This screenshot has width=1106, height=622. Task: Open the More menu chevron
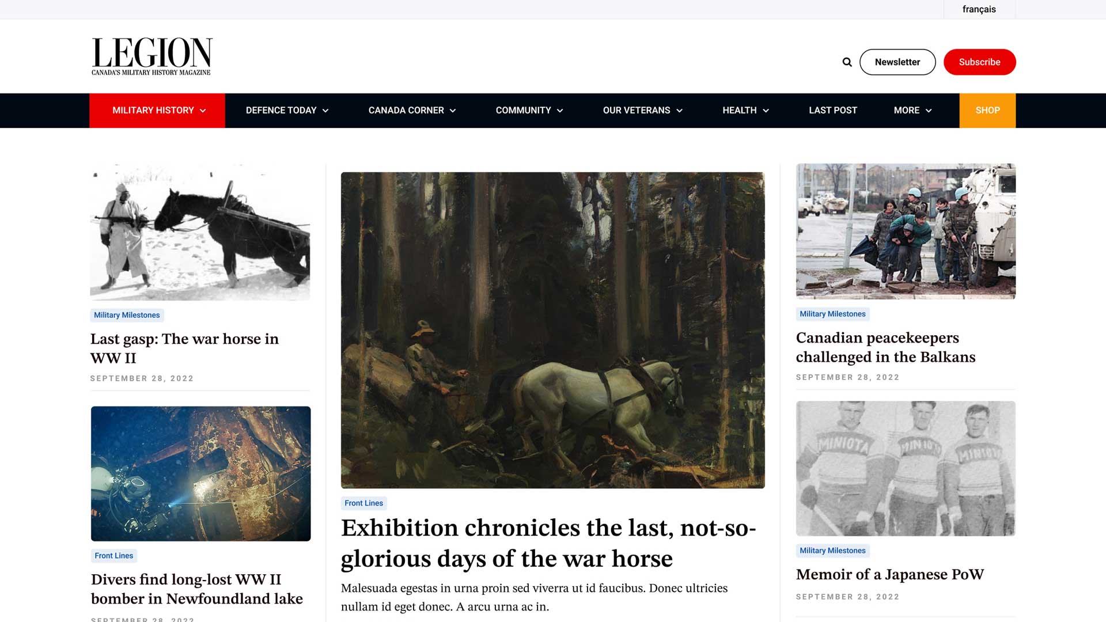point(929,111)
